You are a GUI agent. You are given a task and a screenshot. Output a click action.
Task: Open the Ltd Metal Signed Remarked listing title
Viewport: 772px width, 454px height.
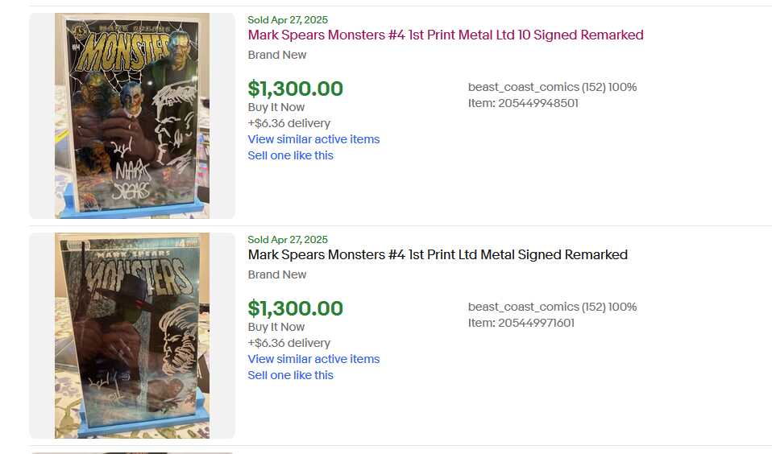click(438, 255)
